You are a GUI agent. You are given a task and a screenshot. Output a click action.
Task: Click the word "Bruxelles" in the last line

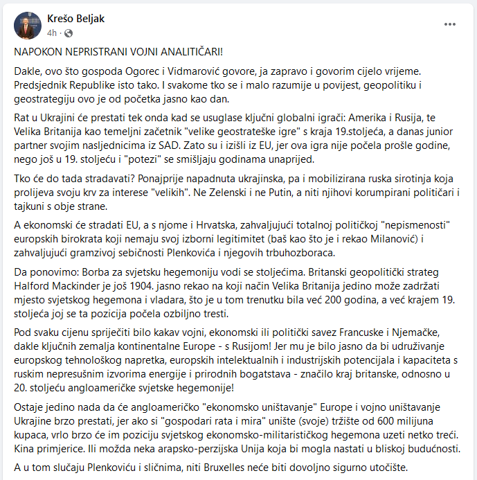(x=244, y=468)
